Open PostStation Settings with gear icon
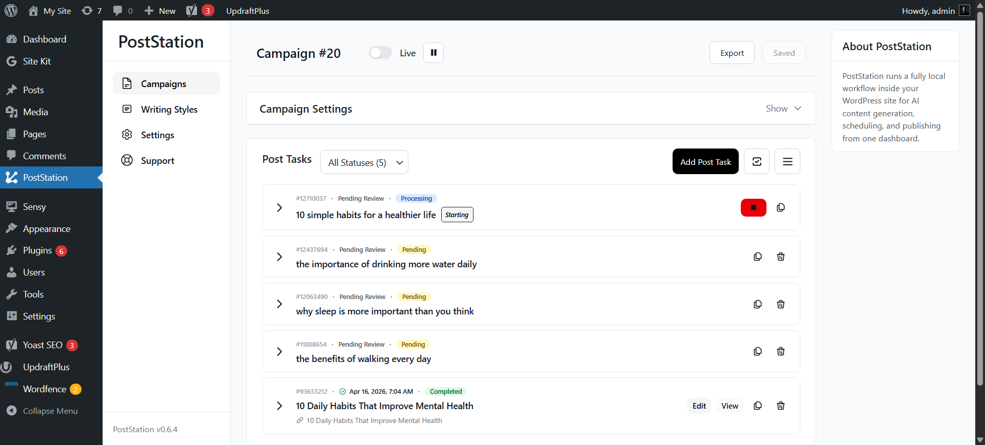 tap(166, 135)
